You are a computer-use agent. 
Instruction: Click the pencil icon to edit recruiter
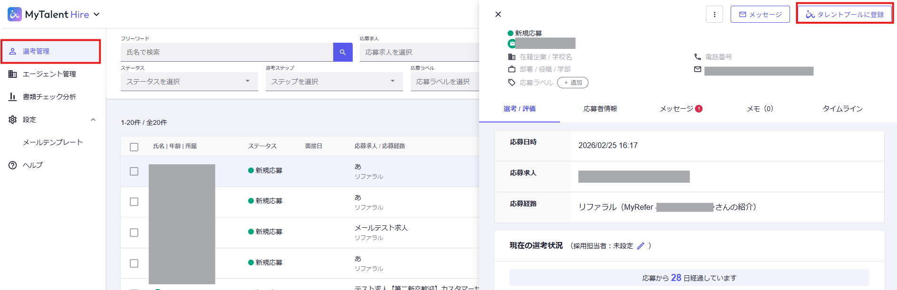[640, 246]
